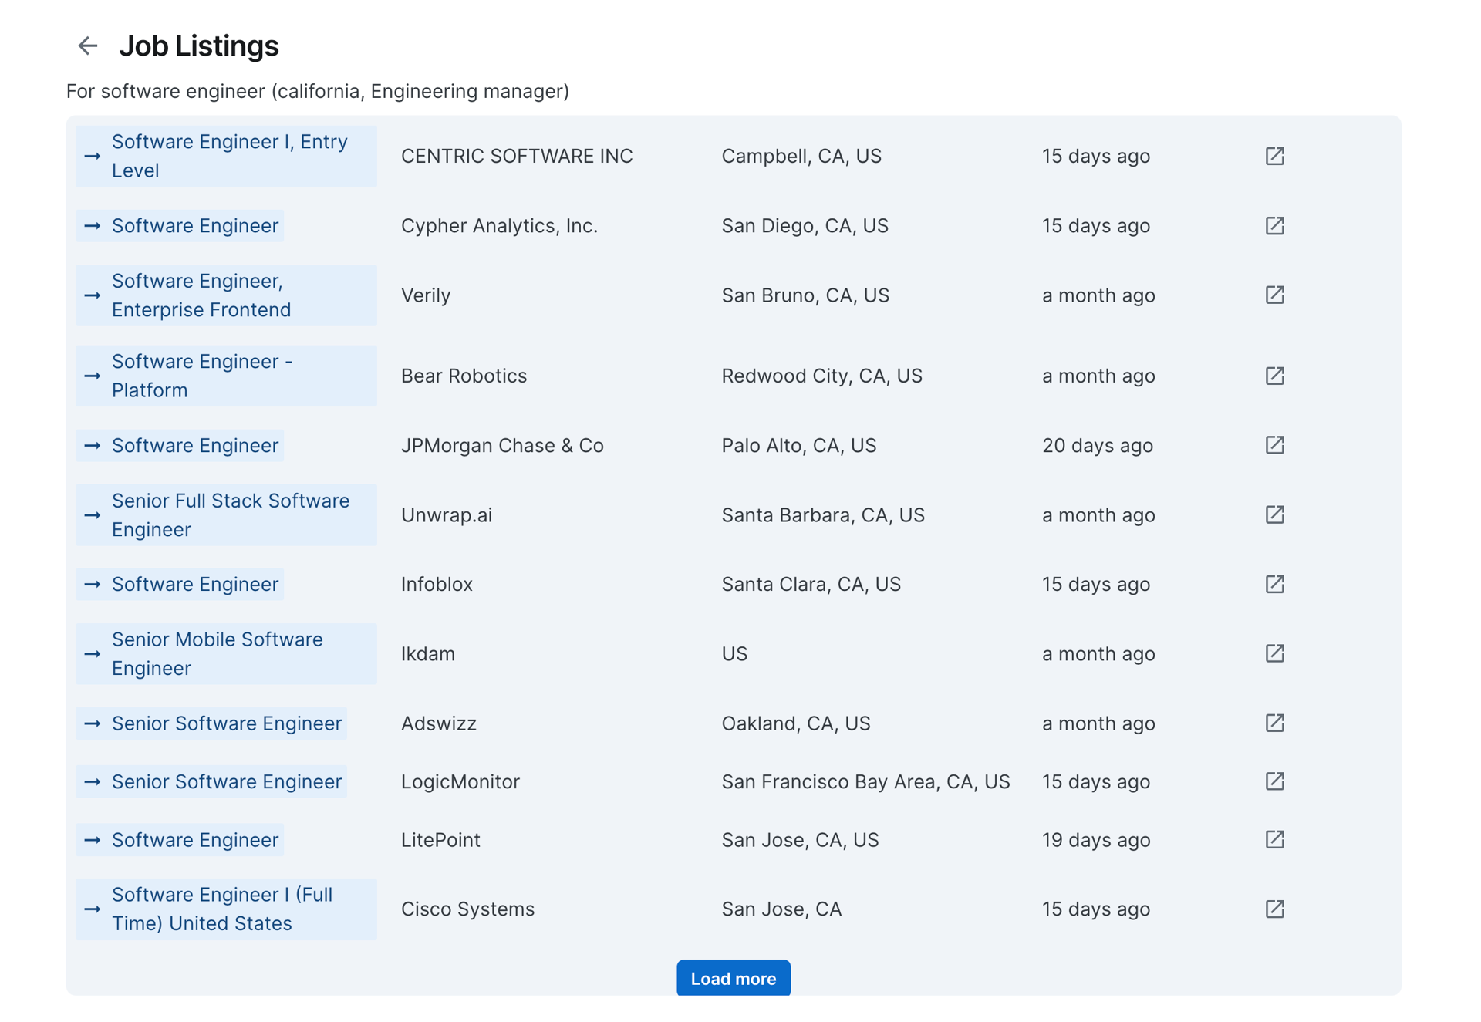Open Software Engineer I, Entry Level listing

point(226,156)
